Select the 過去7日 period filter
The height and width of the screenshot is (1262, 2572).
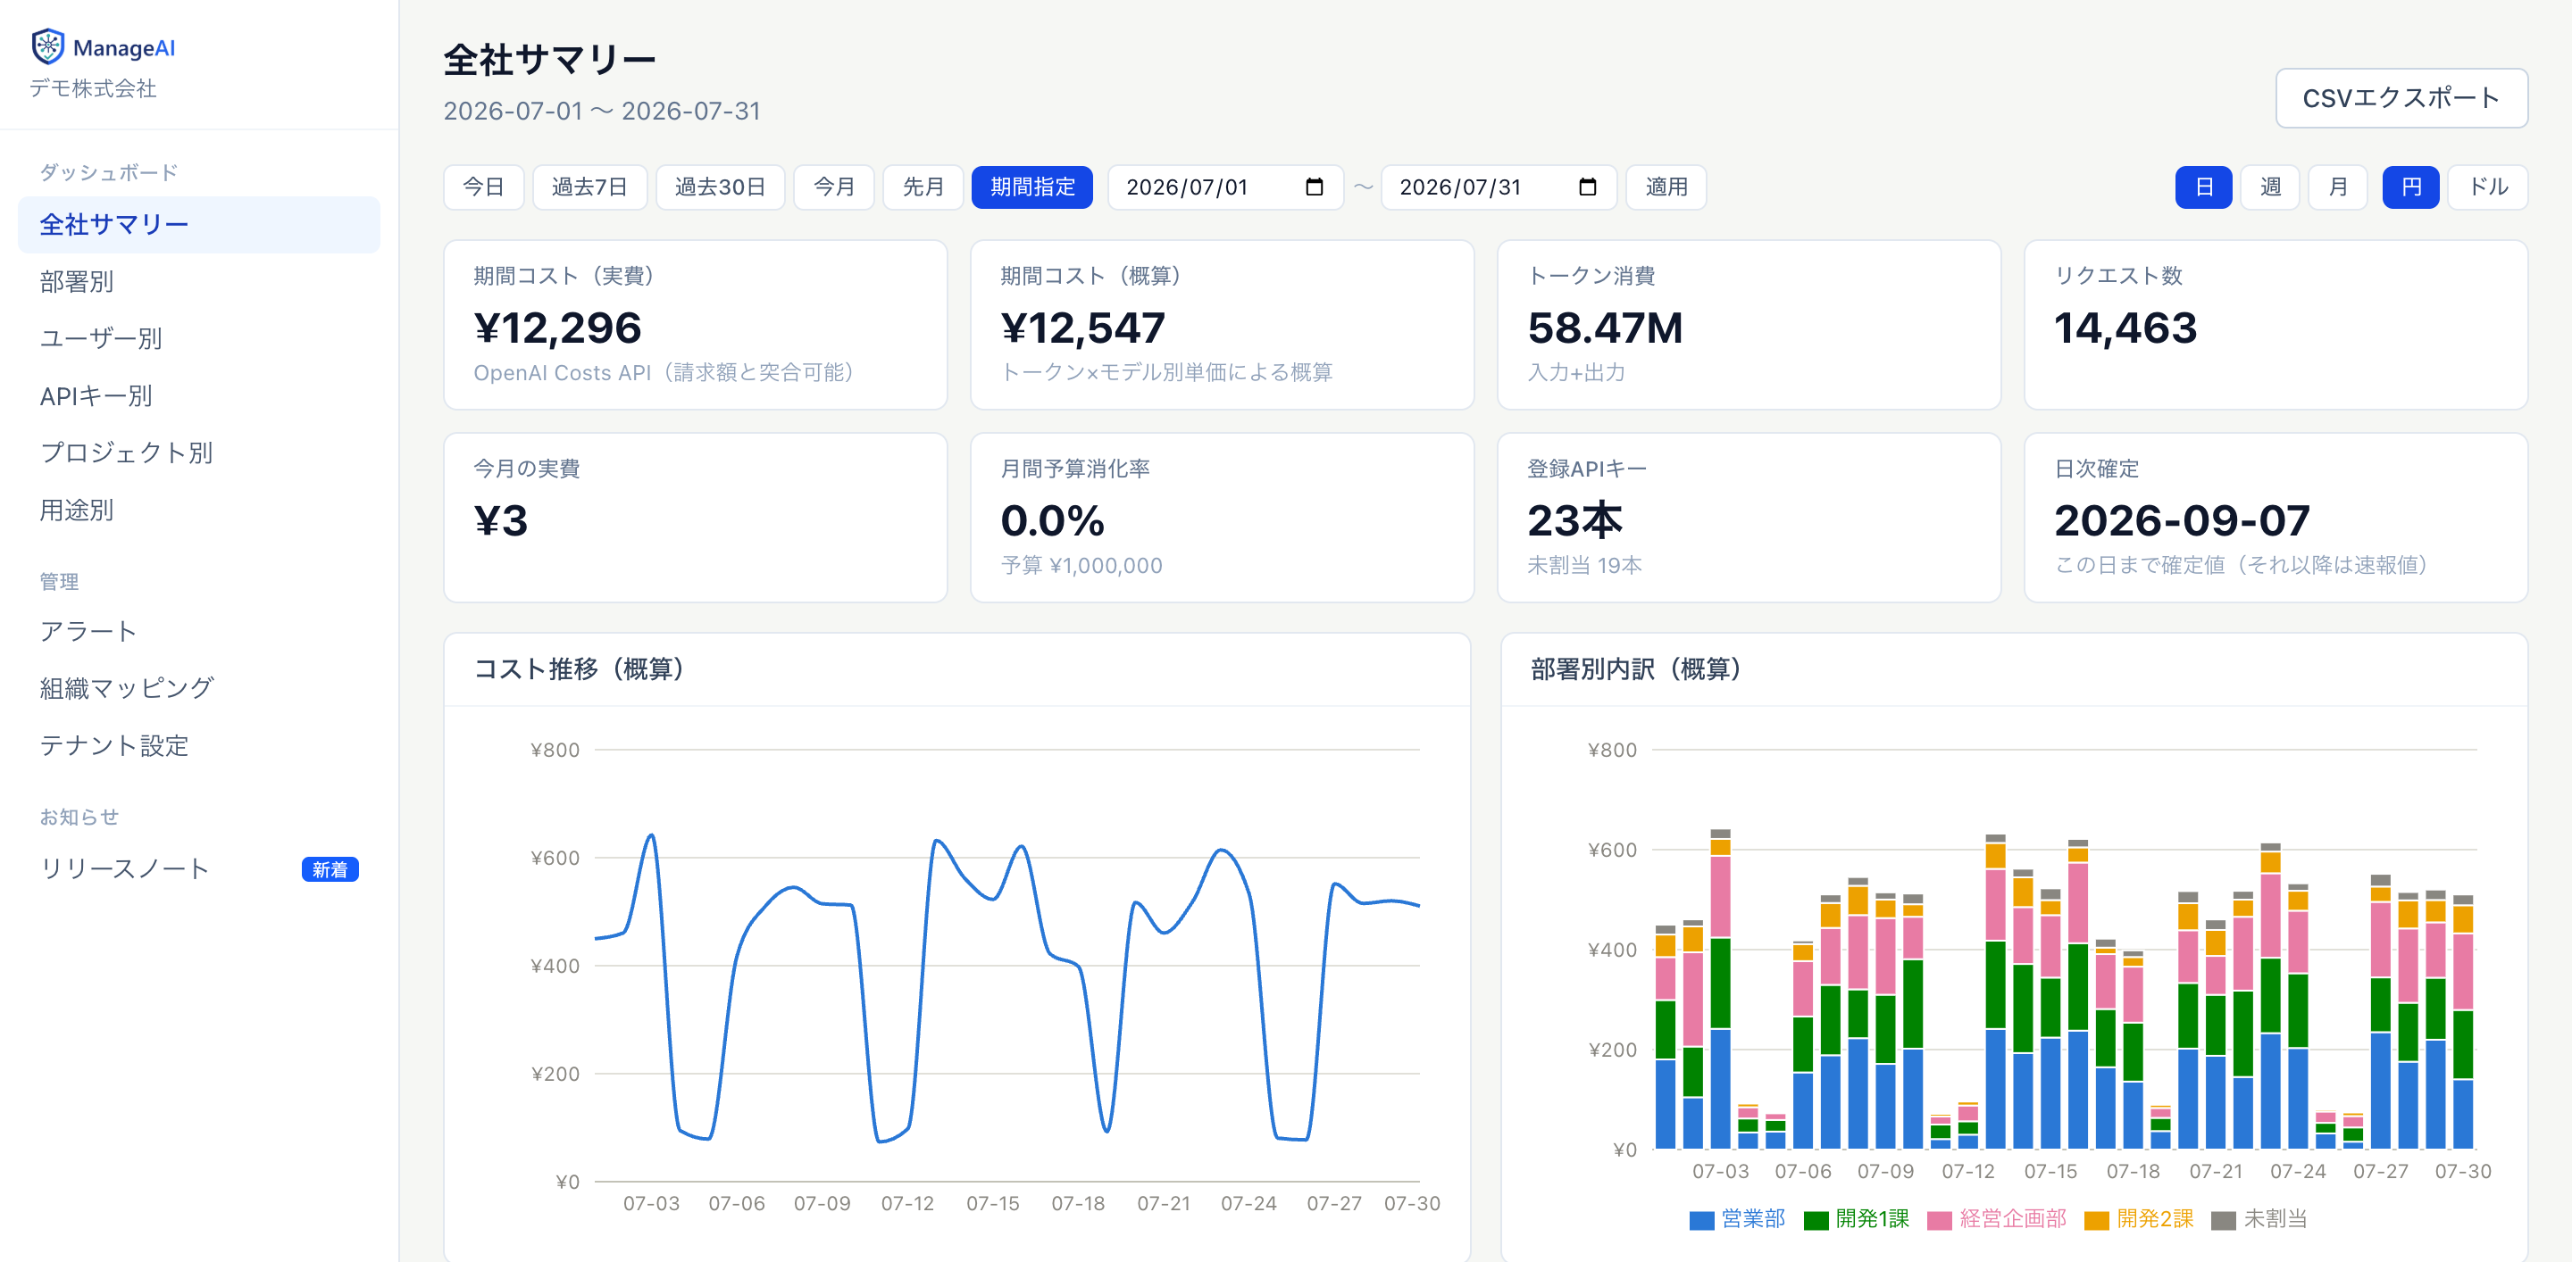[589, 187]
